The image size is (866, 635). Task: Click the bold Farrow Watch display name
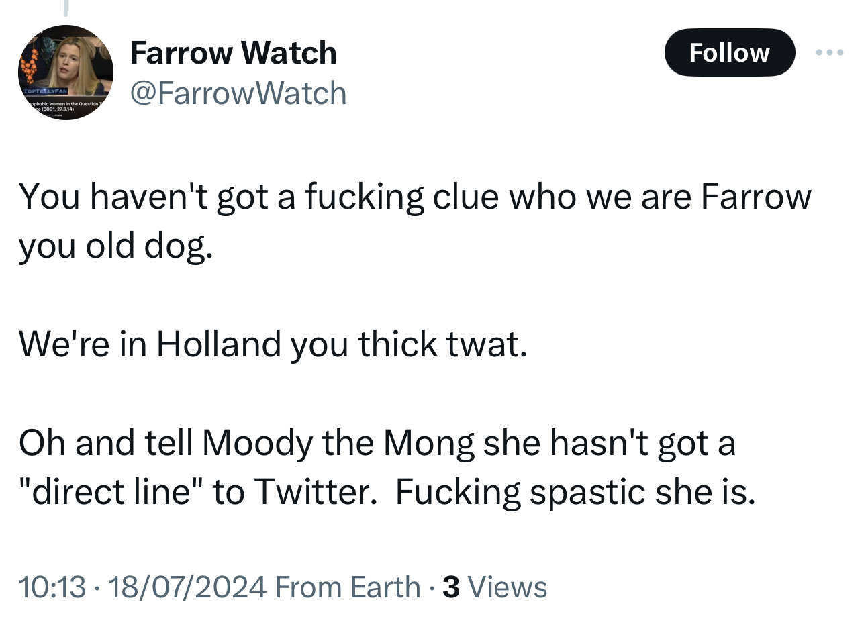tap(233, 53)
